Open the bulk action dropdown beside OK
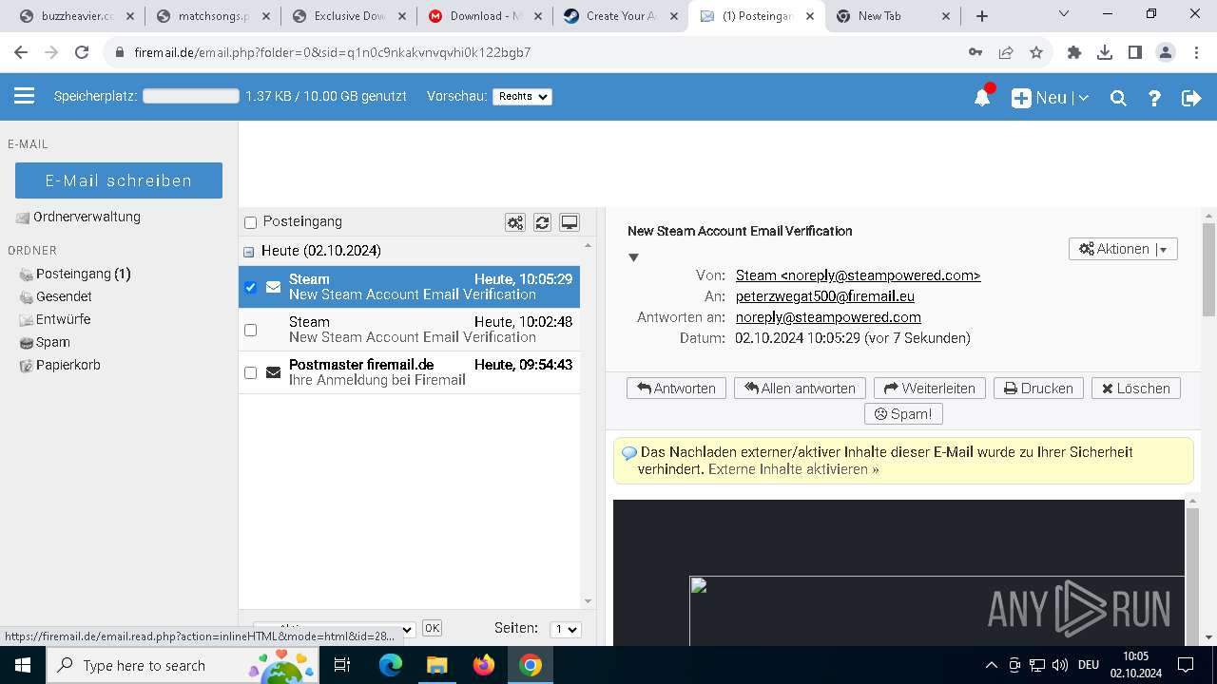This screenshot has width=1217, height=684. [x=335, y=629]
